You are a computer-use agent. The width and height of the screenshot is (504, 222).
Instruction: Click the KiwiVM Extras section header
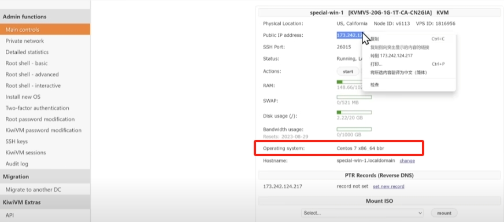pos(45,202)
